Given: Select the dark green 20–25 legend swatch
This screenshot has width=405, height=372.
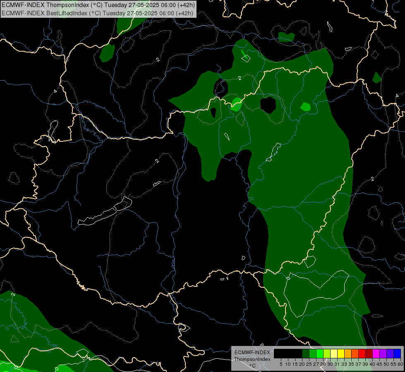Looking at the screenshot, I should [x=306, y=353].
